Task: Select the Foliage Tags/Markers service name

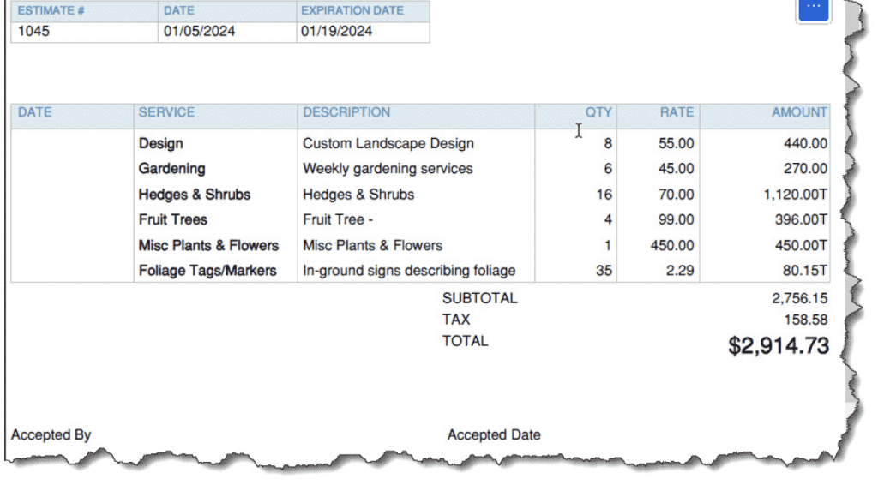Action: coord(207,271)
